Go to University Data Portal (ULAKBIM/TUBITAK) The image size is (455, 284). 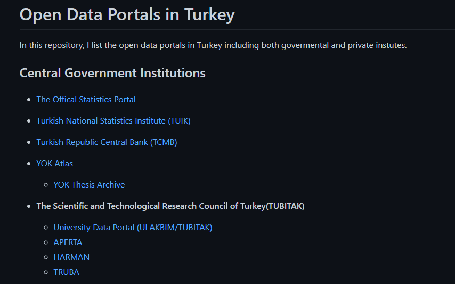[133, 228]
